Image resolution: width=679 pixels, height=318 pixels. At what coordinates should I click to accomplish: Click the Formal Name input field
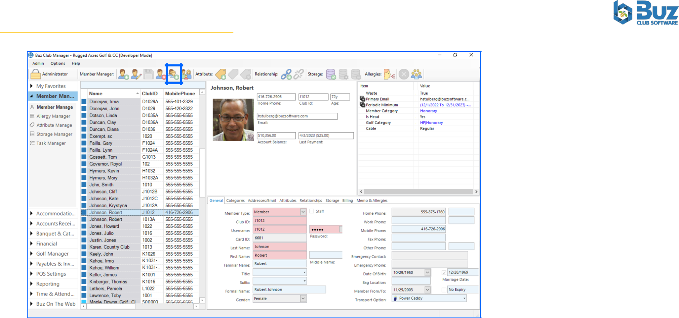289,289
